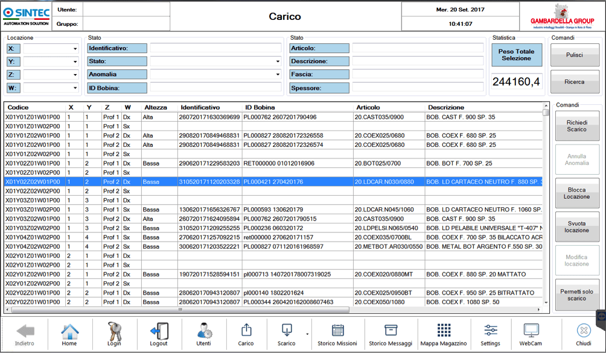Screen dimensions: 606x353
Task: Click the Descrizione input field
Action: [x=418, y=61]
